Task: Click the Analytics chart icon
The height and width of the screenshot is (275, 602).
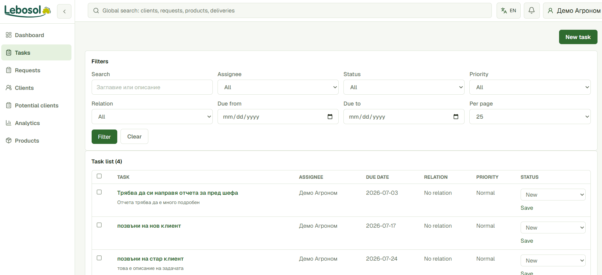Action: (x=9, y=123)
